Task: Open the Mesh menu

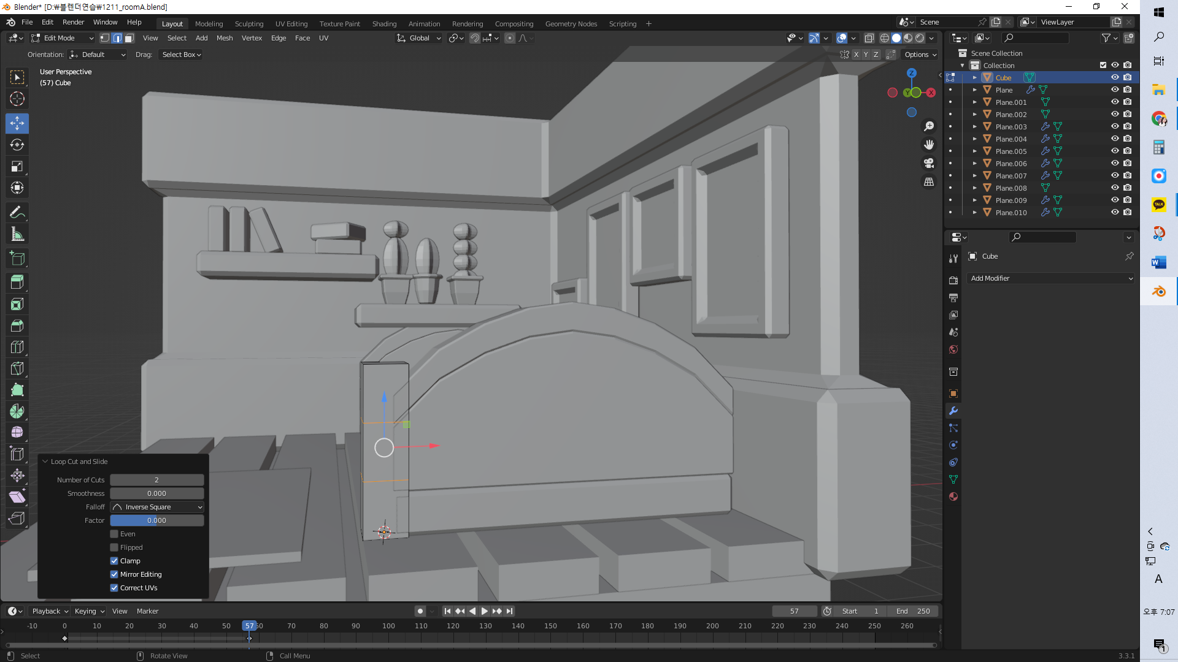Action: (225, 38)
